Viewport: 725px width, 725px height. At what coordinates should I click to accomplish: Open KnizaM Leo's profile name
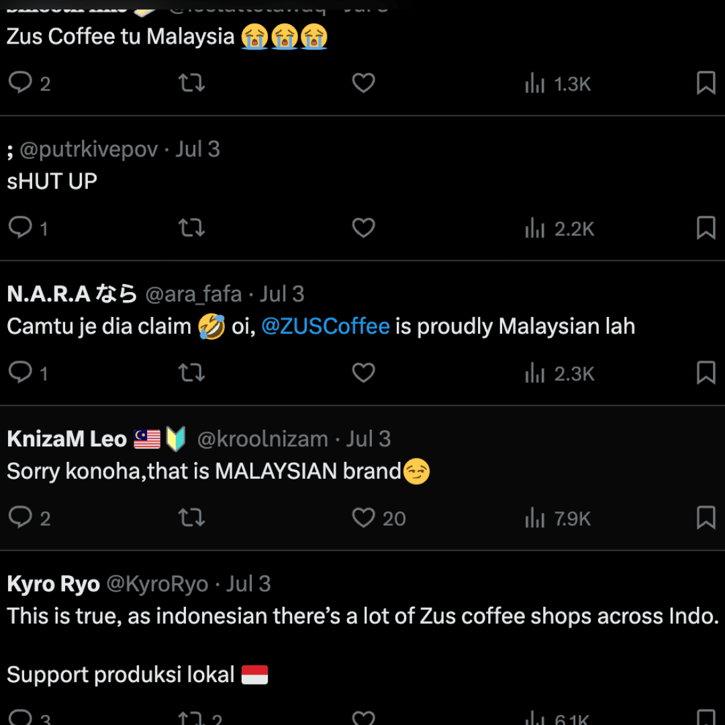[66, 439]
